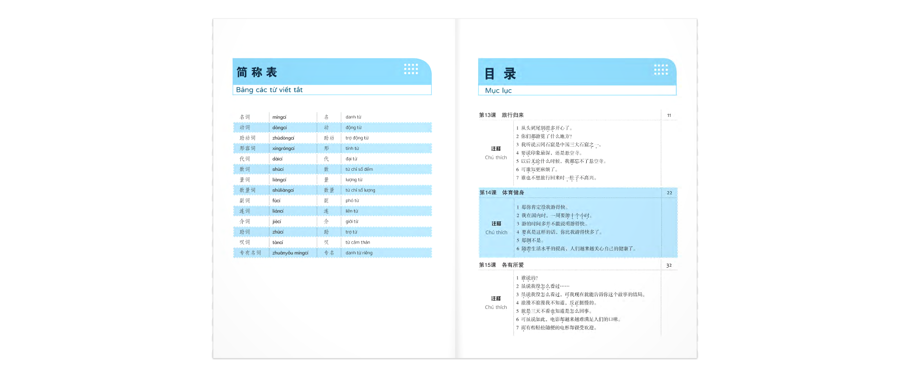Click page number 22 in contents
The height and width of the screenshot is (377, 910).
(669, 193)
